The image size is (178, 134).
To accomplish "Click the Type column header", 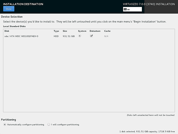I will 56,31.
